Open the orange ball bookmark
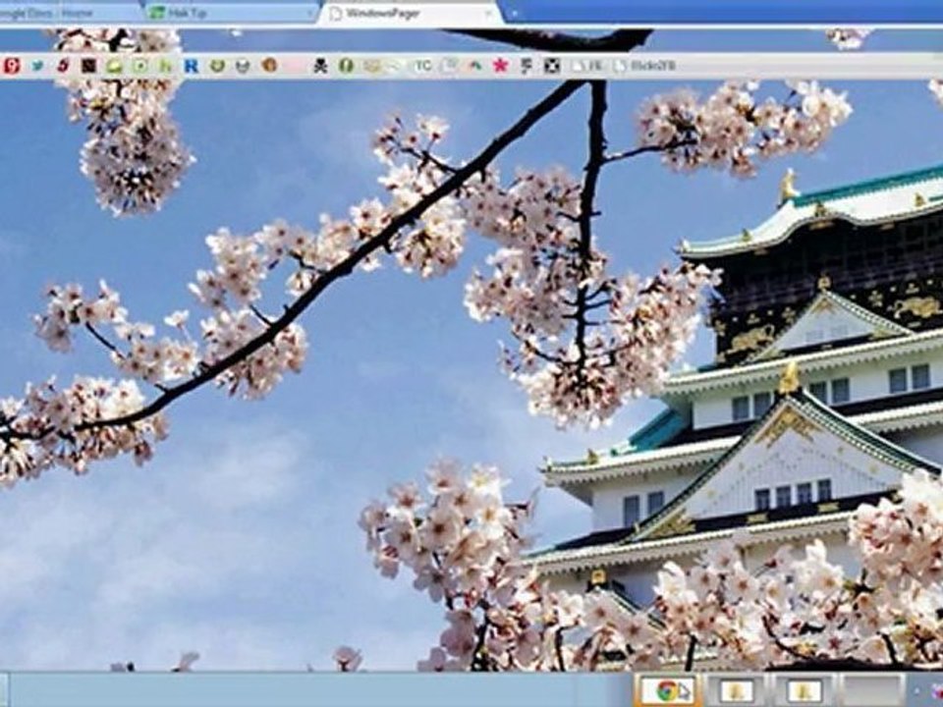 tap(269, 65)
